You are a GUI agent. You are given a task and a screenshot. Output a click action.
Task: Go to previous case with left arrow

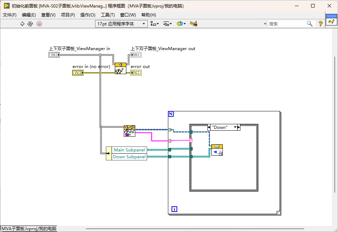pyautogui.click(x=209, y=127)
